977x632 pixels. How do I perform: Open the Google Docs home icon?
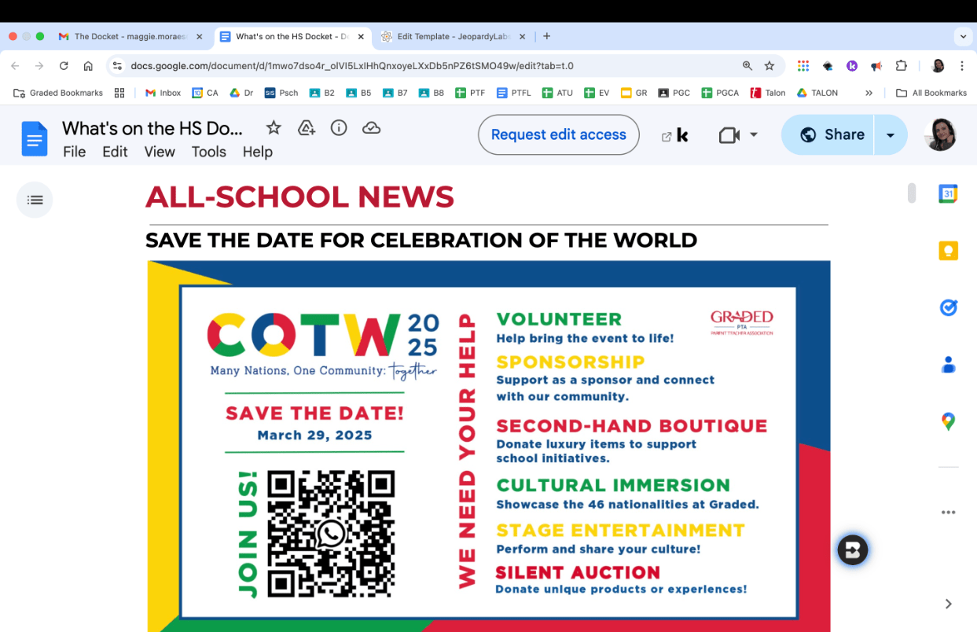35,139
